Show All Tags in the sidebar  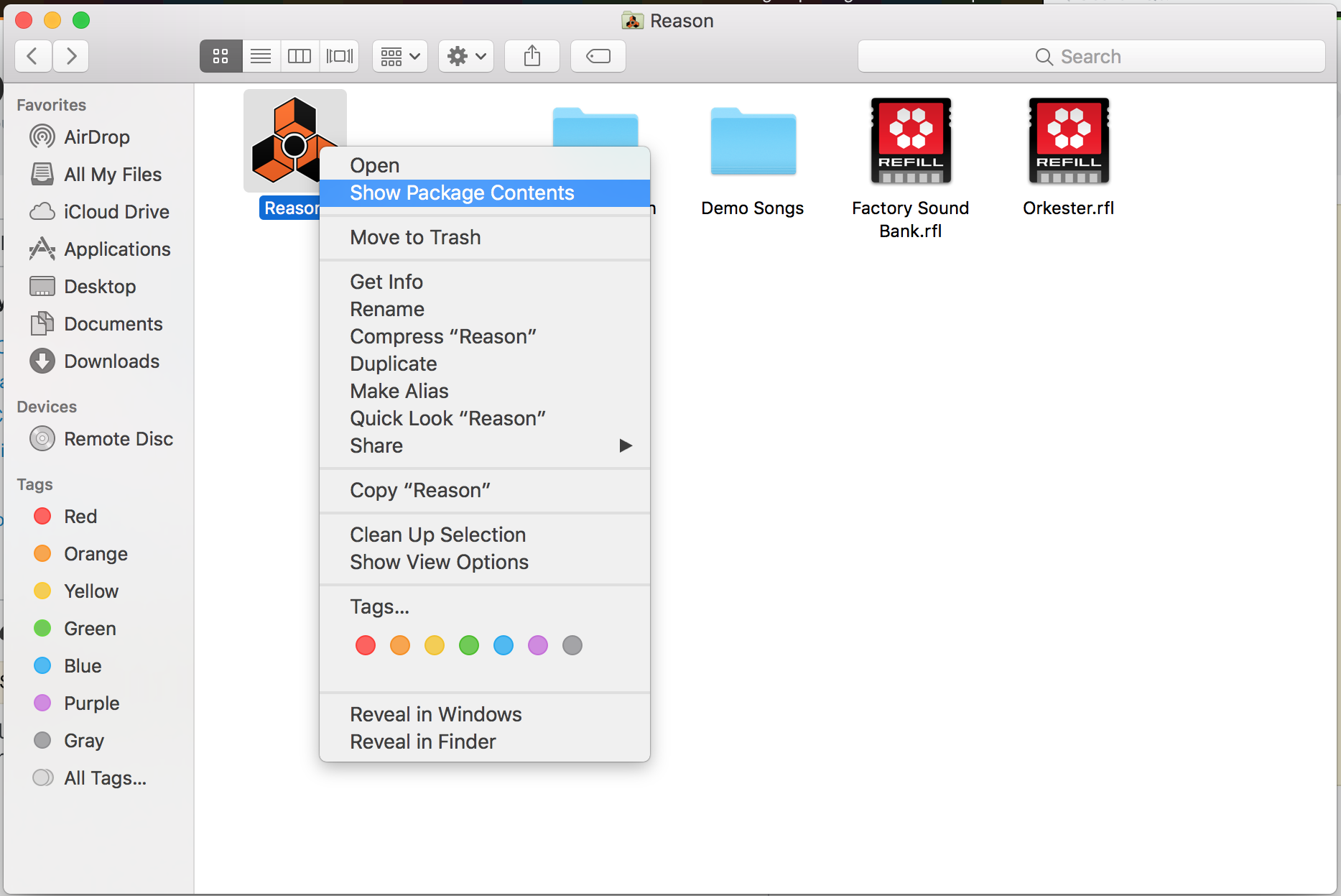pyautogui.click(x=91, y=777)
